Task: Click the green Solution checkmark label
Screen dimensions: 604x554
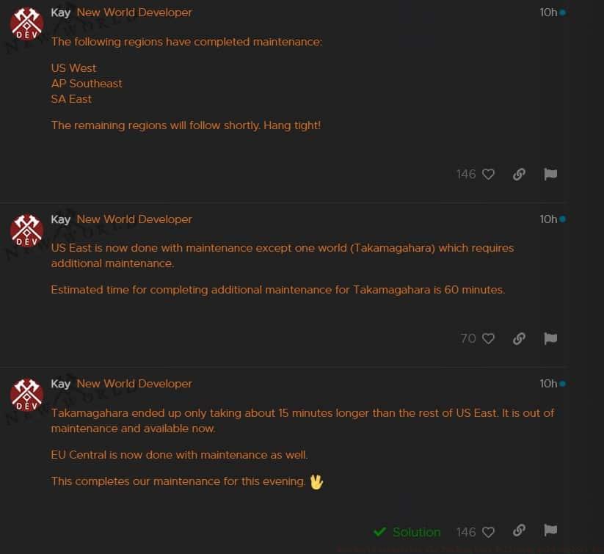Action: 407,533
